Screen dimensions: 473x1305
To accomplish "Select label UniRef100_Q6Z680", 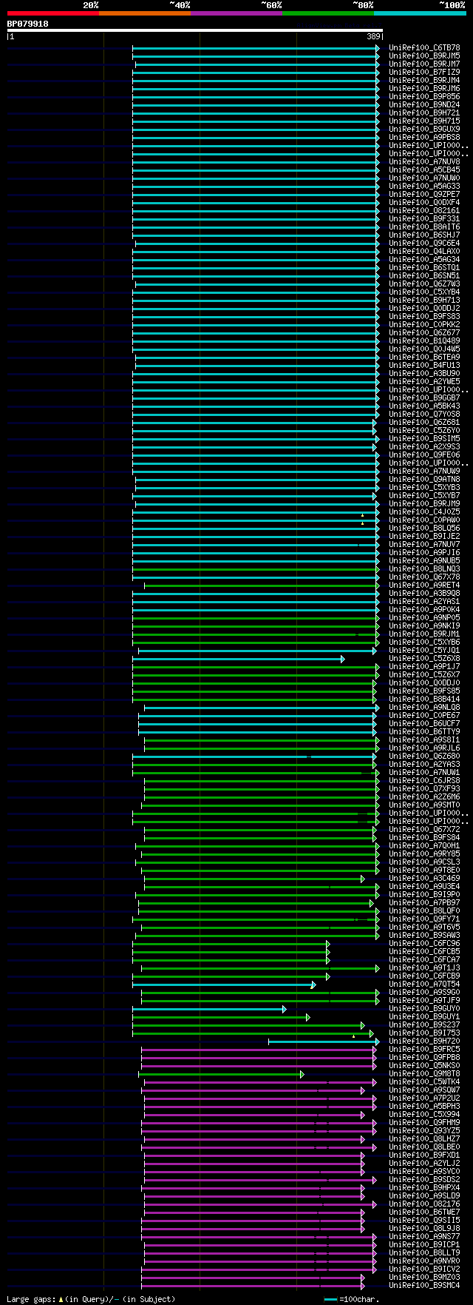I will [424, 756].
